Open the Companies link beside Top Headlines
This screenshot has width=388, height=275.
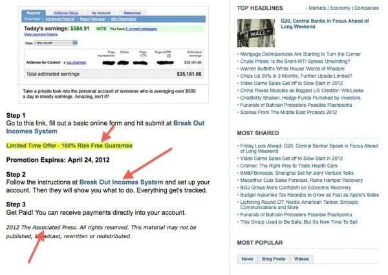[366, 8]
